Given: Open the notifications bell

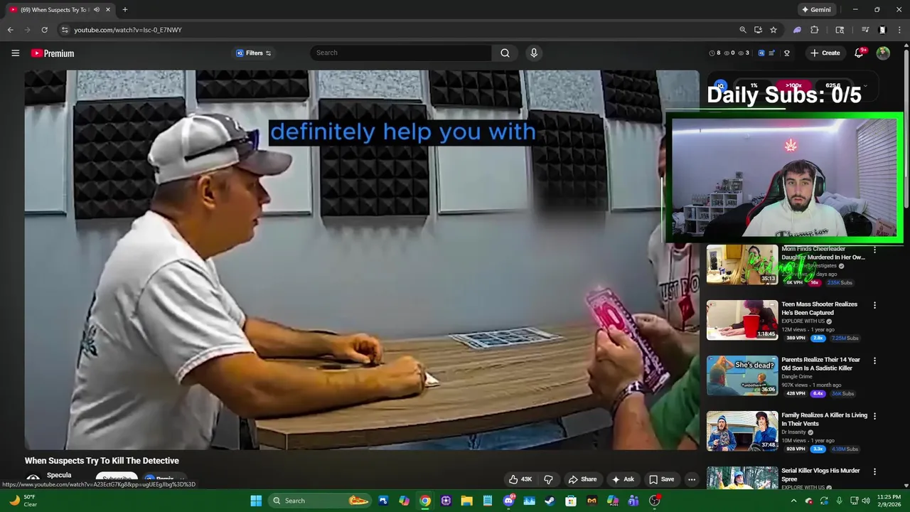Looking at the screenshot, I should click(x=859, y=53).
